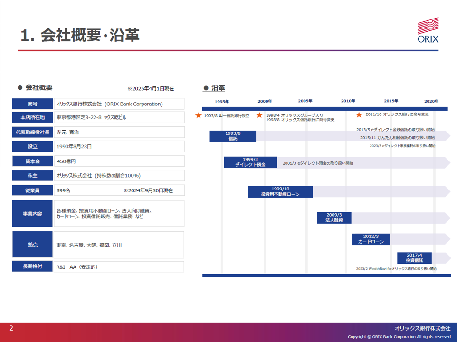Click the 2000年 year label

click(x=265, y=101)
